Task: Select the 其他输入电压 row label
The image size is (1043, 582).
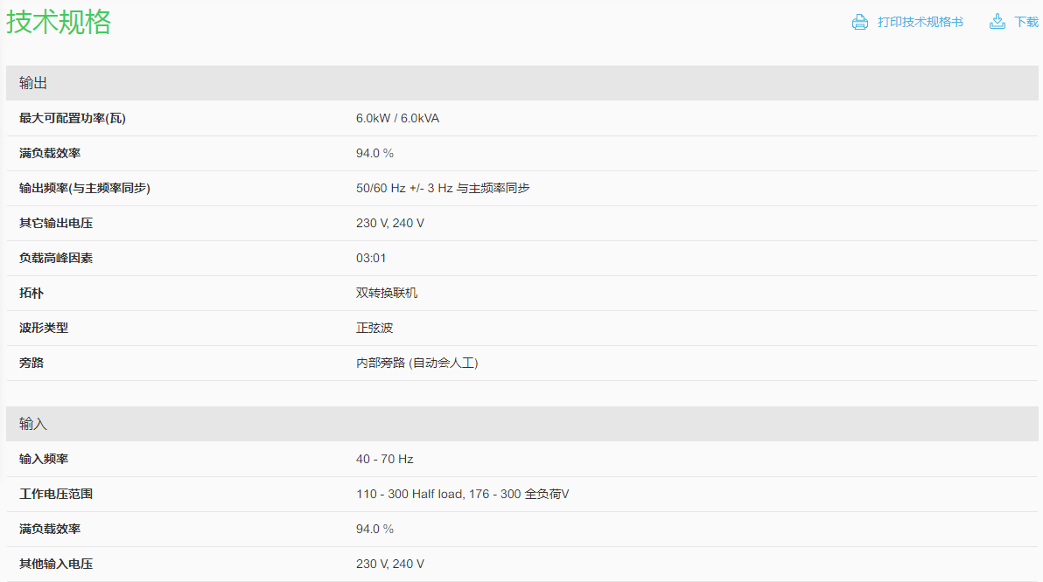Action: click(56, 564)
